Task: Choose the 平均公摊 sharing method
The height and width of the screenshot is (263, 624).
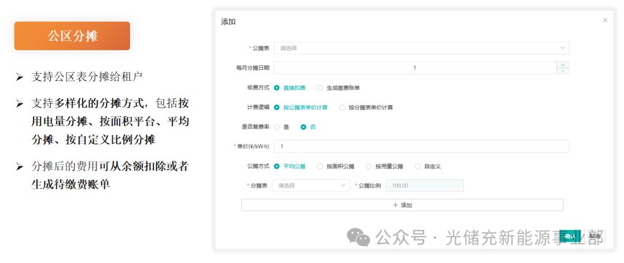Action: click(289, 167)
